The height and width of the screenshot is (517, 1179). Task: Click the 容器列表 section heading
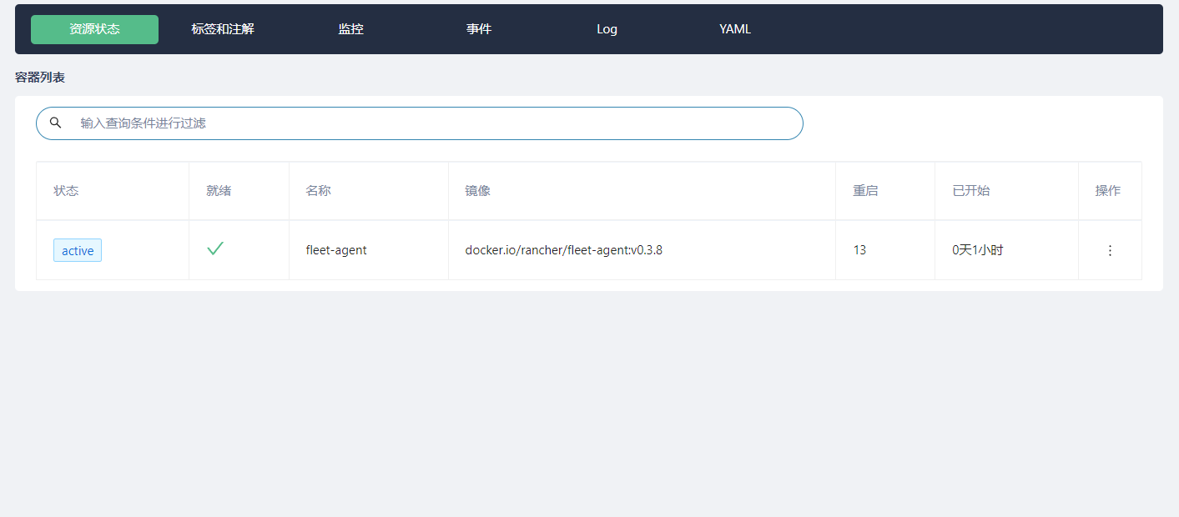[x=40, y=78]
